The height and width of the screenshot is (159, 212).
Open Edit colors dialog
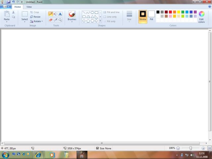(x=201, y=17)
